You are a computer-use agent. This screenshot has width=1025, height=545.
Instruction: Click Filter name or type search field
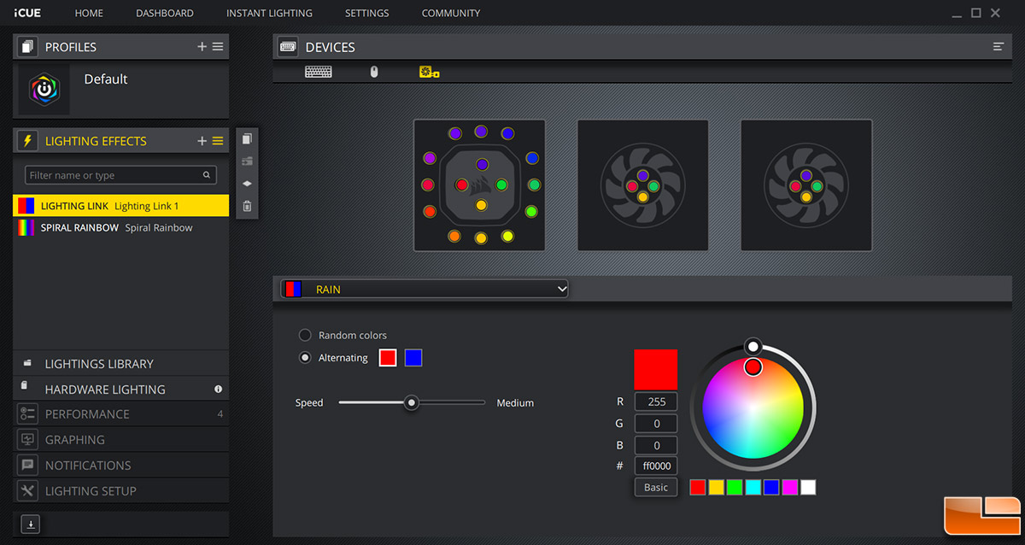[x=120, y=175]
